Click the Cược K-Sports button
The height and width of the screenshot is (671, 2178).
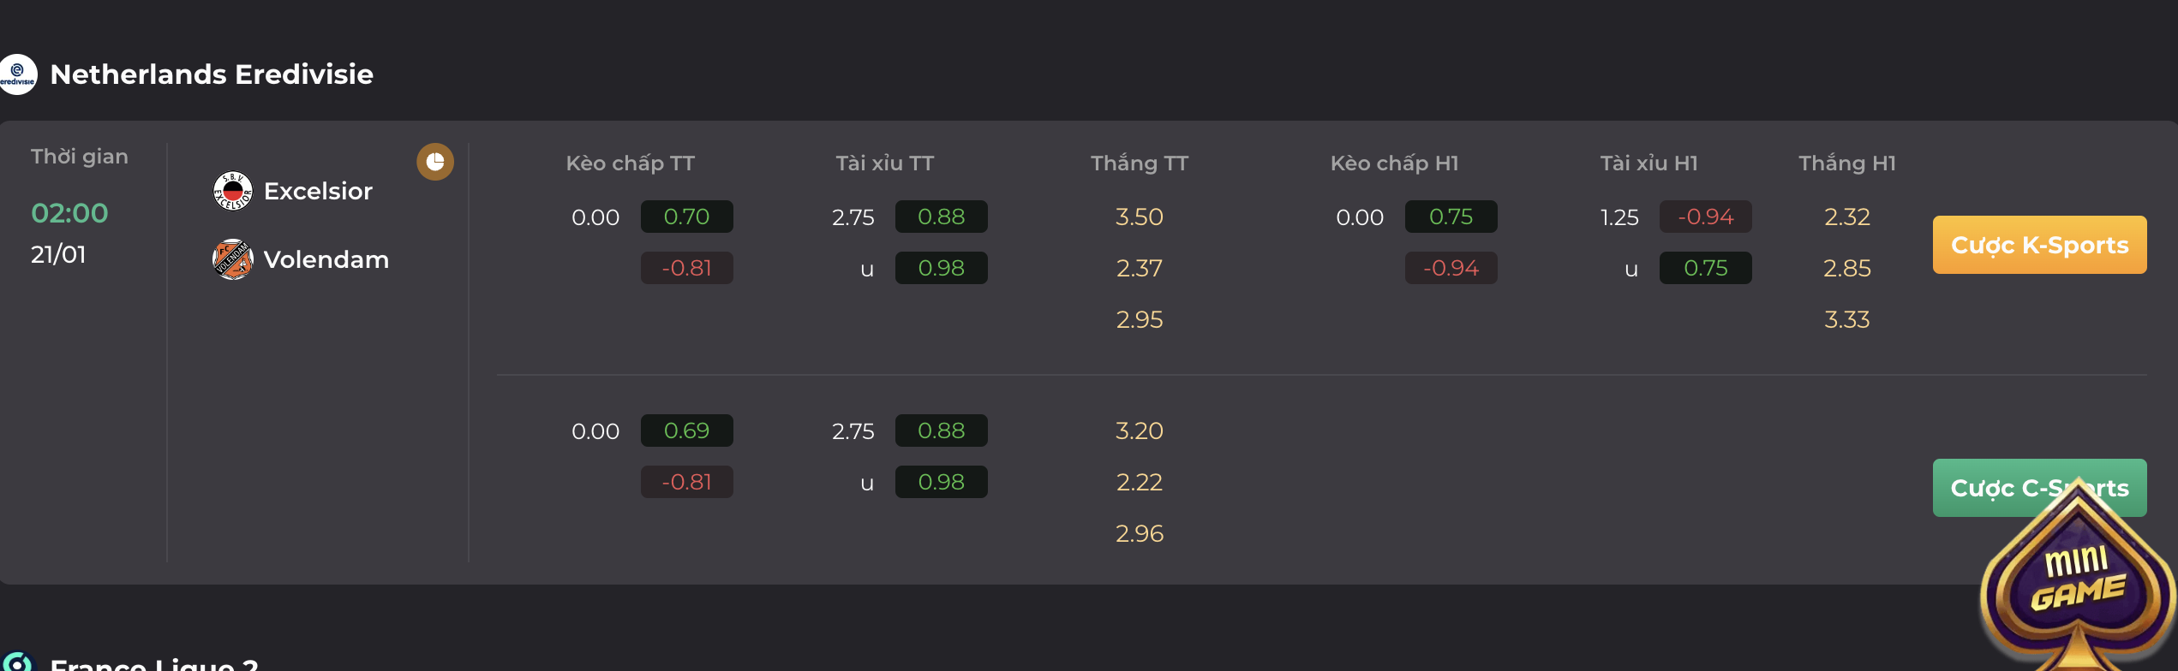point(2039,245)
